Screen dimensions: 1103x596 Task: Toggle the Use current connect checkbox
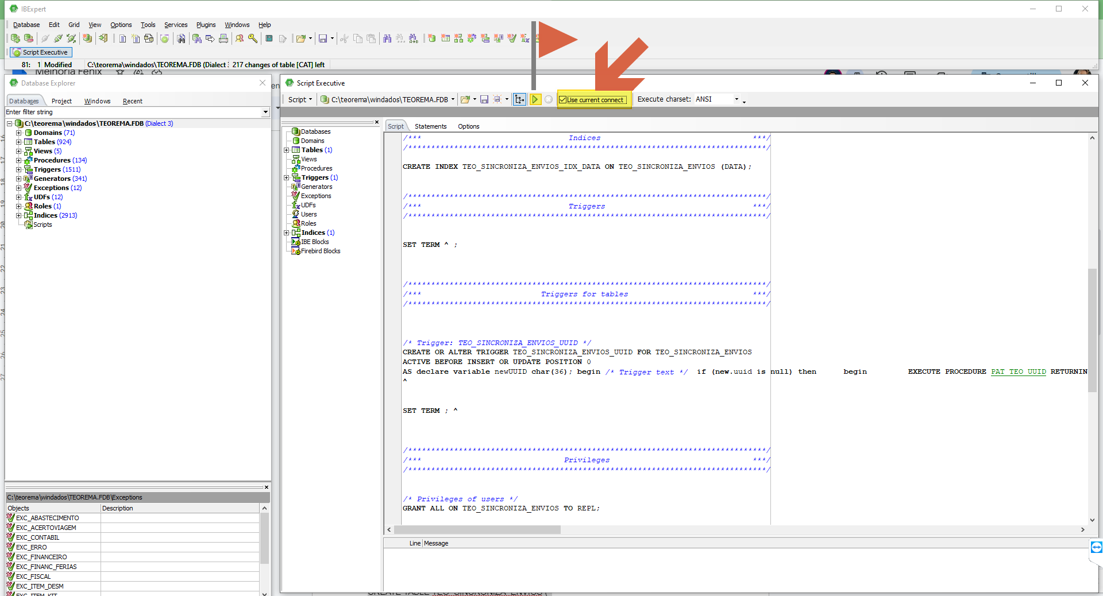click(563, 100)
